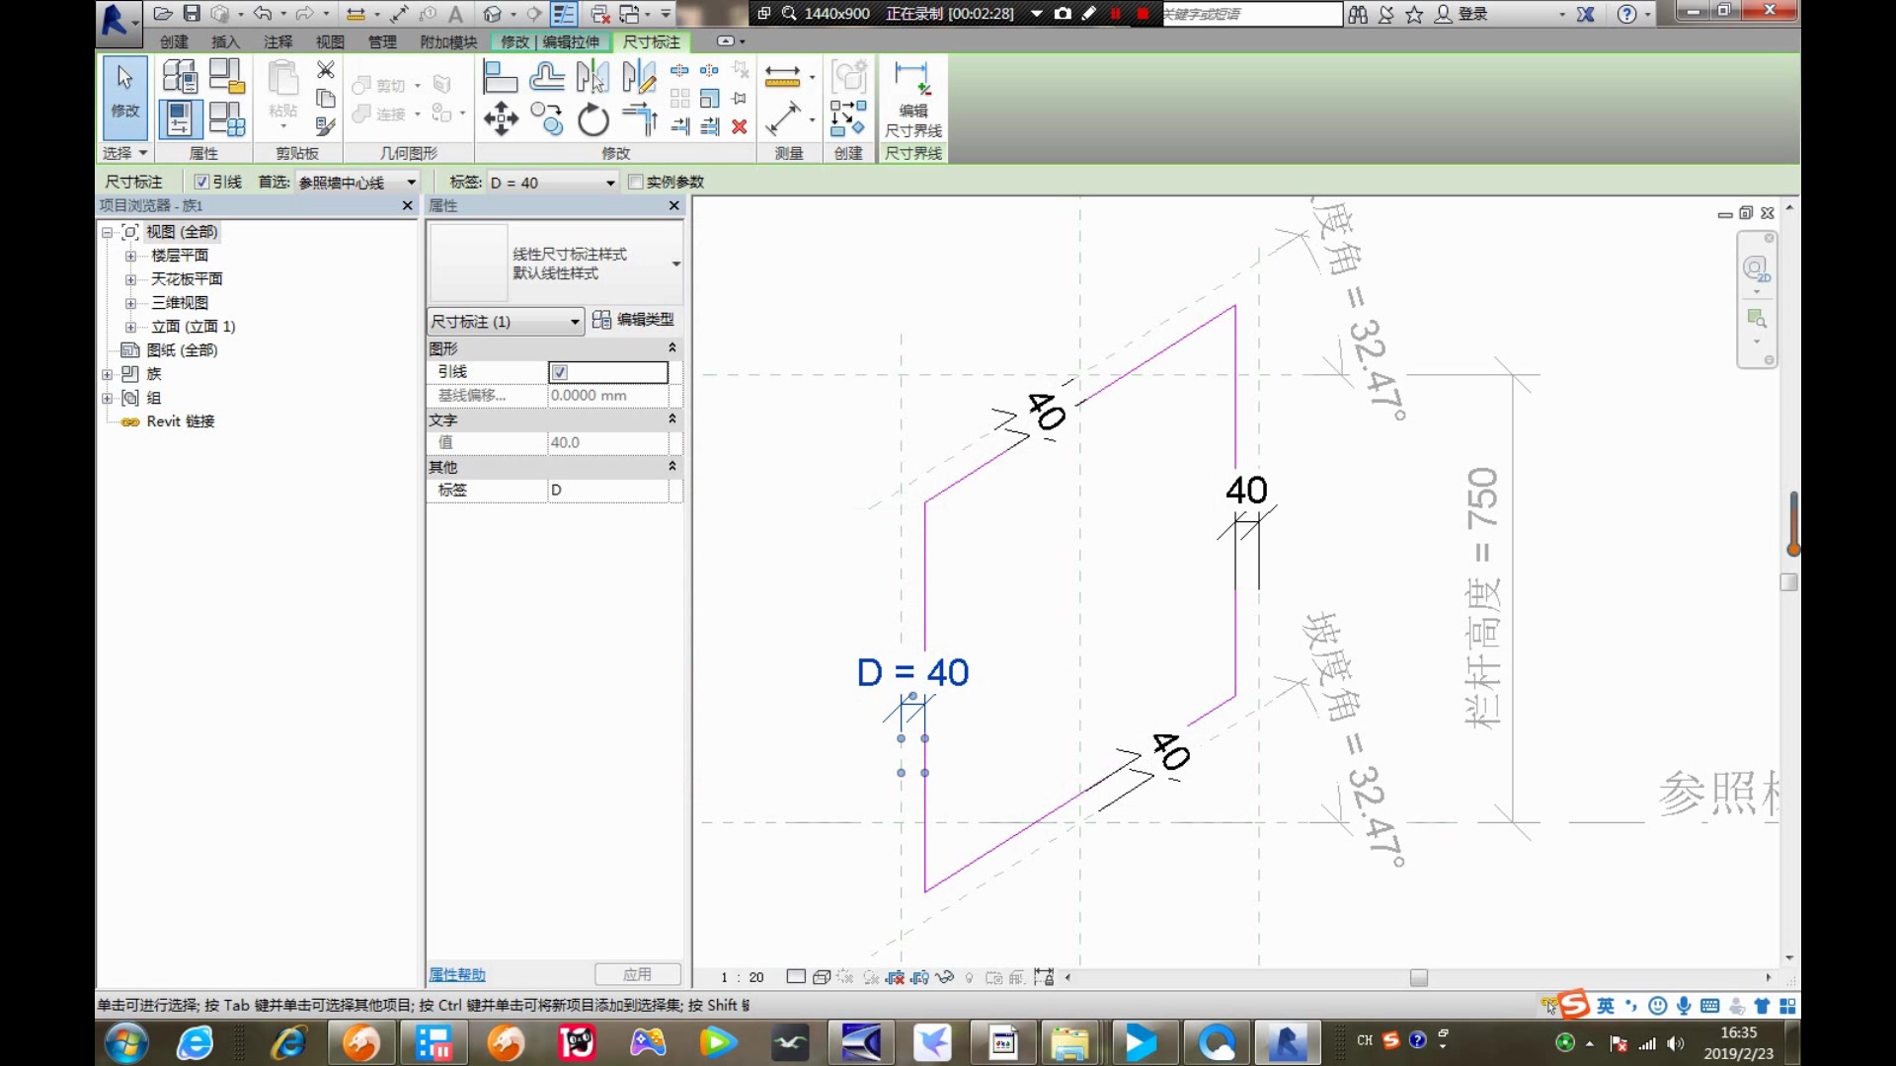Viewport: 1896px width, 1066px height.
Task: Select the Align tool in the Modify panel
Action: (x=500, y=77)
